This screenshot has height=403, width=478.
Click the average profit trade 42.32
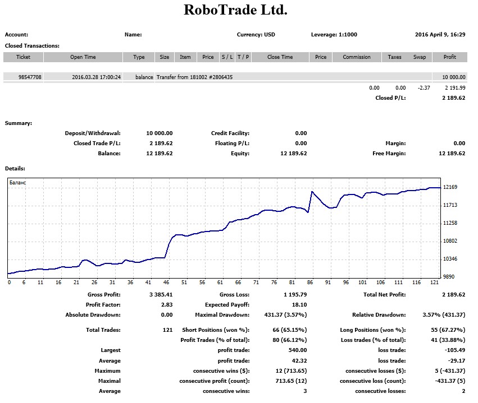[x=299, y=361]
